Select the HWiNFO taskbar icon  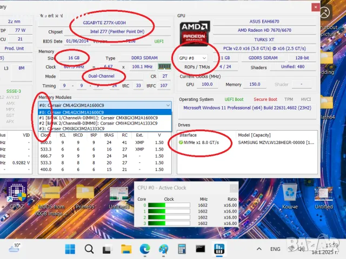pyautogui.click(x=219, y=249)
